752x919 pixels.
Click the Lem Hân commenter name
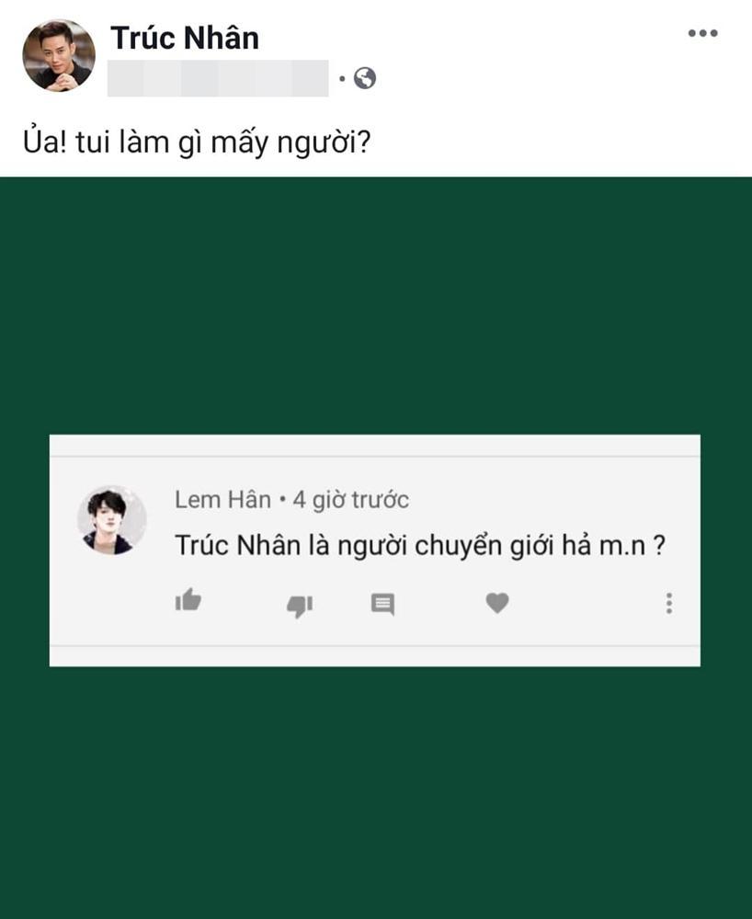click(222, 500)
